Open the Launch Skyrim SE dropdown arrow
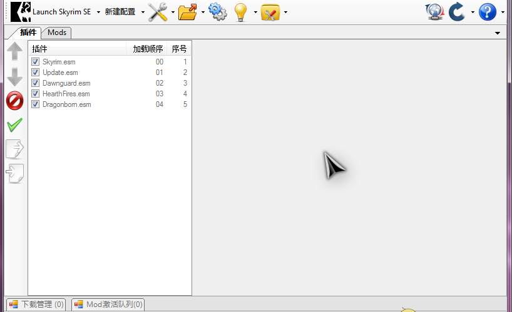The height and width of the screenshot is (312, 512). [98, 13]
